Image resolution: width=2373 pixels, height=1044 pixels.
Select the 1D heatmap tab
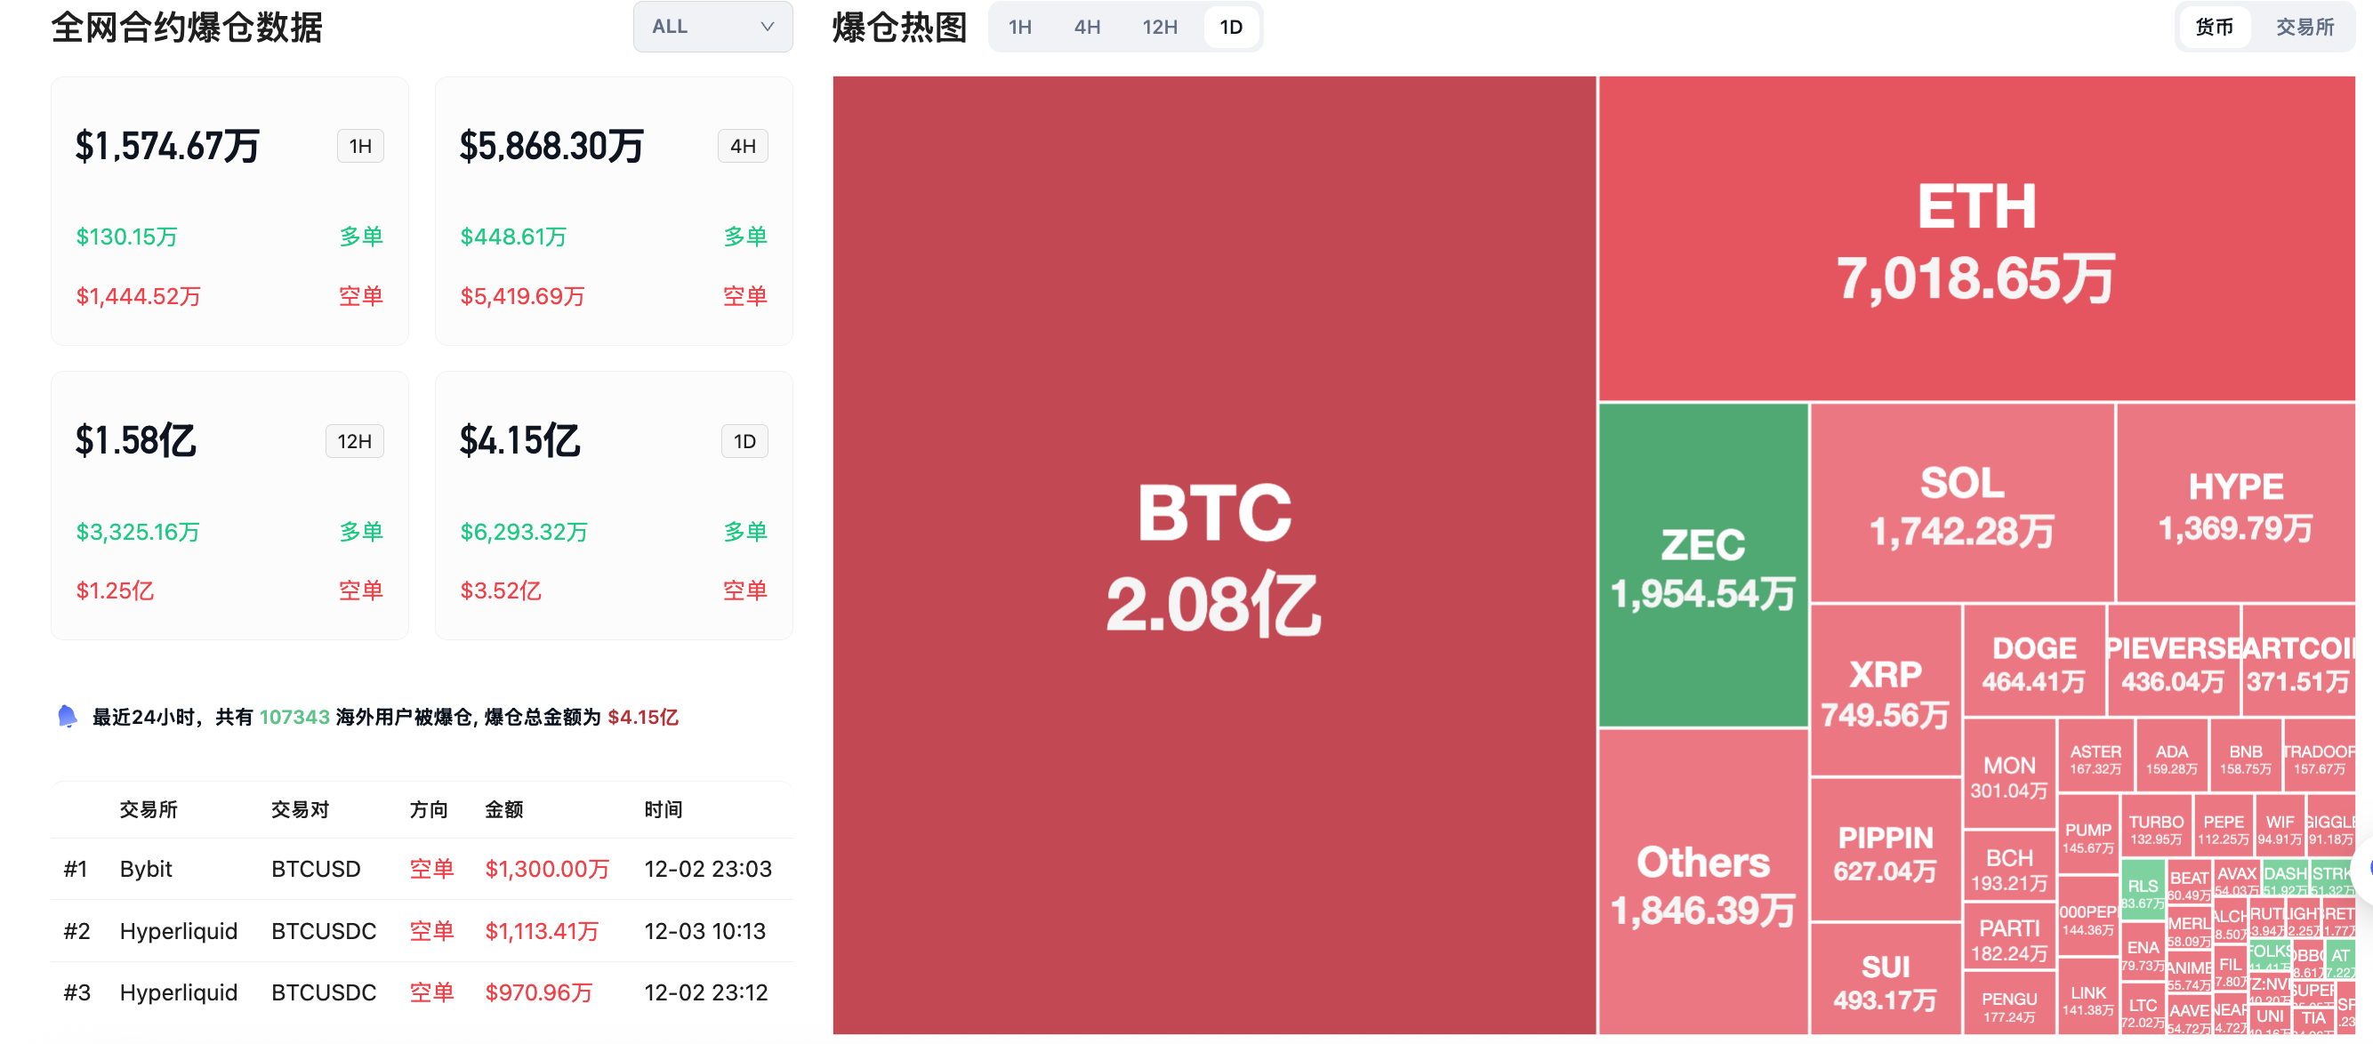click(x=1231, y=27)
